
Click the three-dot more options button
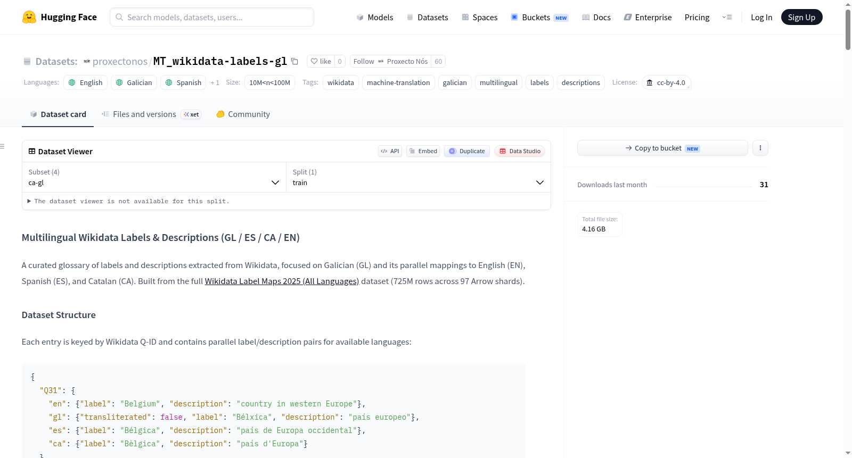point(760,148)
